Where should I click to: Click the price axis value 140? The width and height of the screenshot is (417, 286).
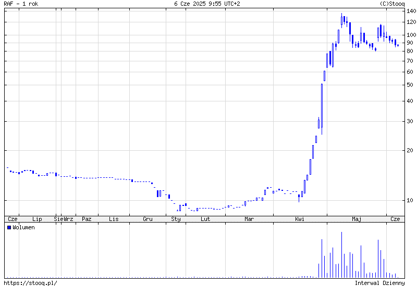[411, 11]
